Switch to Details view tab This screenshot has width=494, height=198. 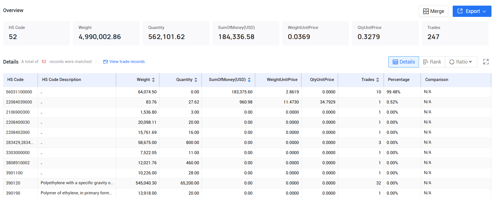(404, 62)
